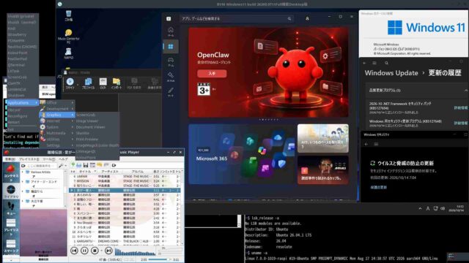Pause playback in the music player
This screenshot has height=263, width=469.
pos(84,251)
